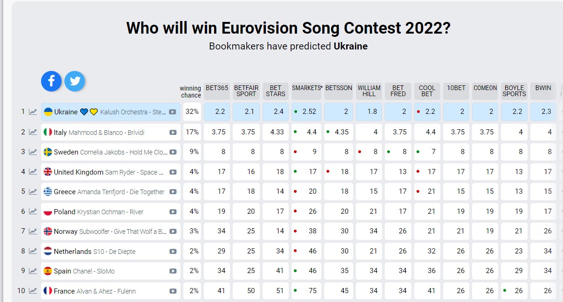The height and width of the screenshot is (302, 563).
Task: Play the Poland song video icon
Action: pos(173,212)
